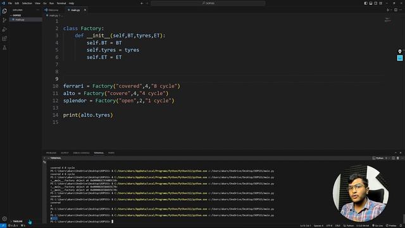Open the Run and Debug view
The image size is (405, 228).
[4, 30]
